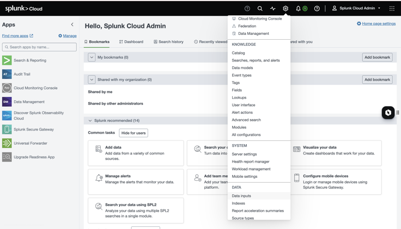Click the Search your data using SPL2 icon
401x229 pixels.
(x=99, y=206)
